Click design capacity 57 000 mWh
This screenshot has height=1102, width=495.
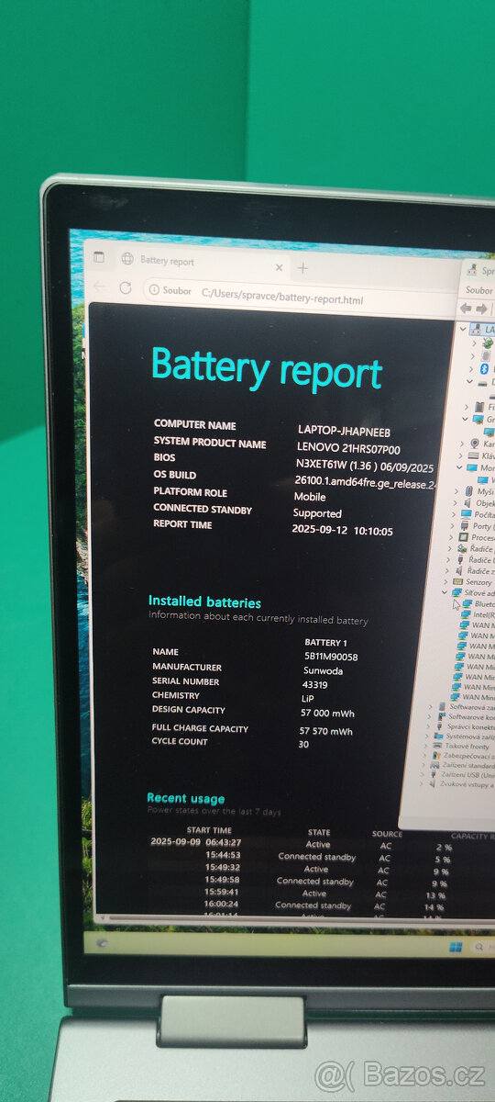coord(327,714)
